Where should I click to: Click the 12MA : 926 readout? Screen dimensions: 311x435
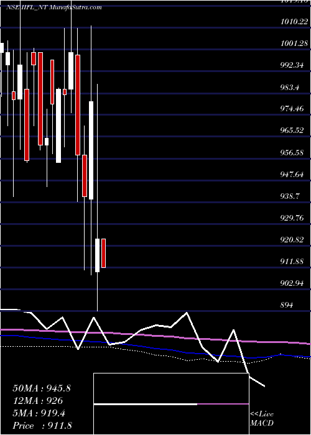(x=38, y=401)
